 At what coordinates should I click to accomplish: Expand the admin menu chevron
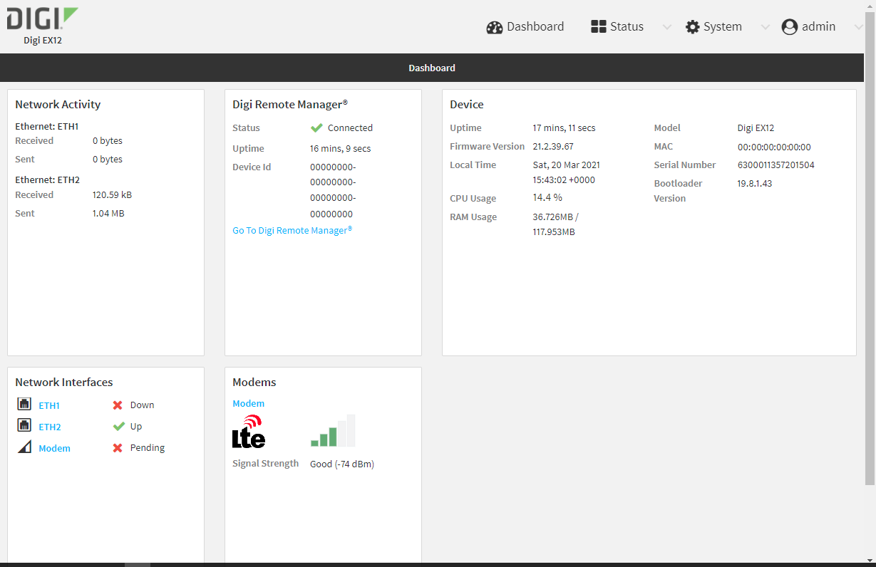click(x=859, y=27)
